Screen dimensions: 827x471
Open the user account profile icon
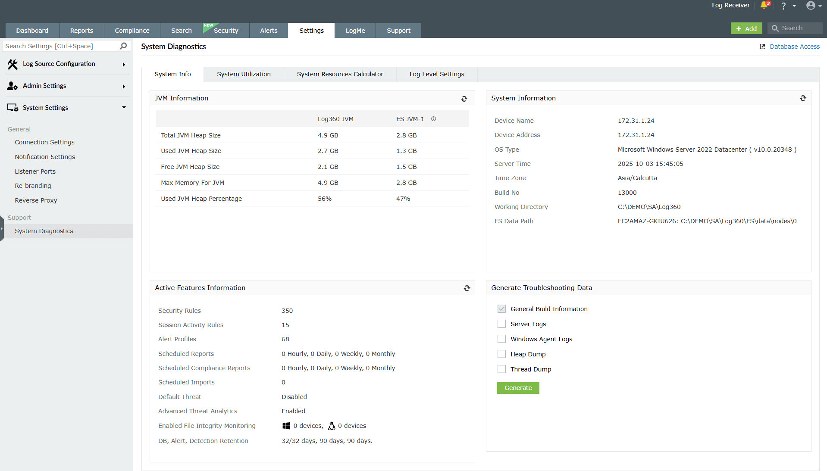811,6
